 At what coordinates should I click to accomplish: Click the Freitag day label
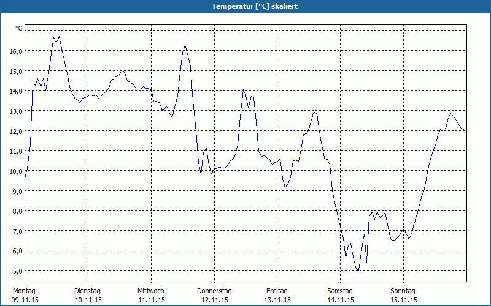277,291
